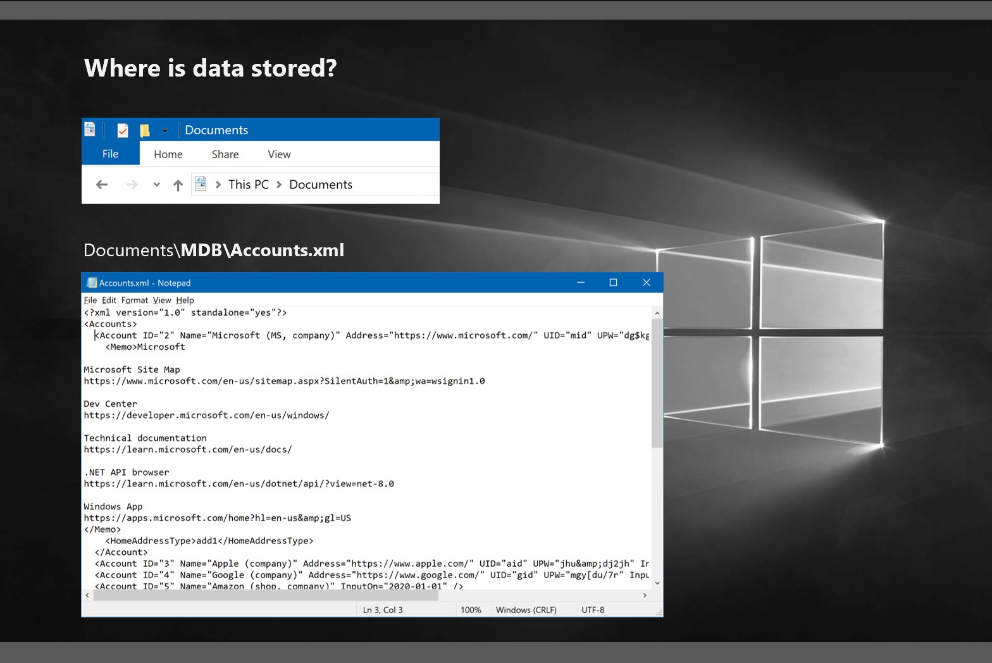This screenshot has width=992, height=663.
Task: Click the horizontal scrollbar right arrow in Notepad
Action: pos(645,595)
